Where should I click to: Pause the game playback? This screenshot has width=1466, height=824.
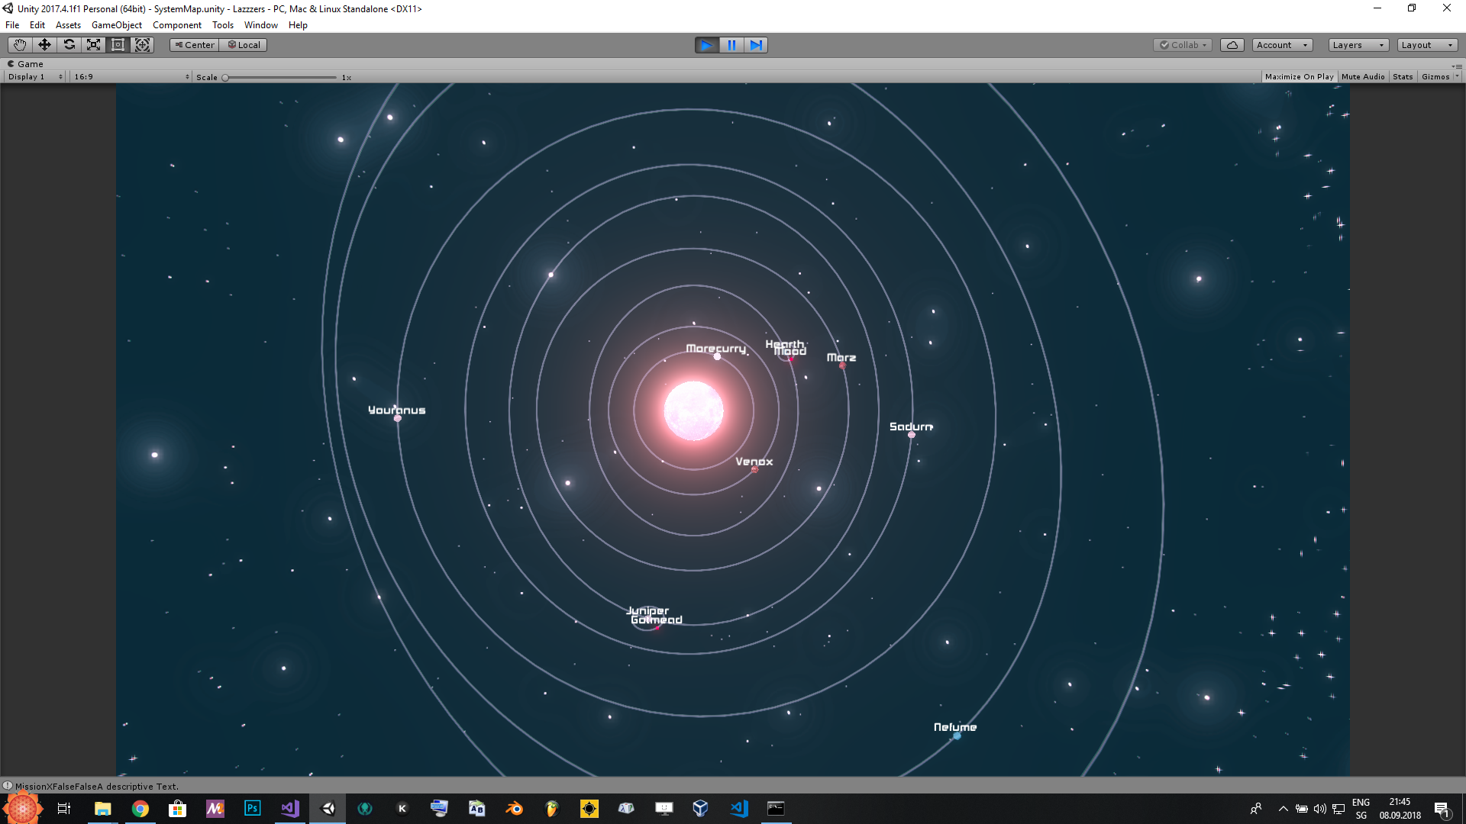click(x=731, y=45)
